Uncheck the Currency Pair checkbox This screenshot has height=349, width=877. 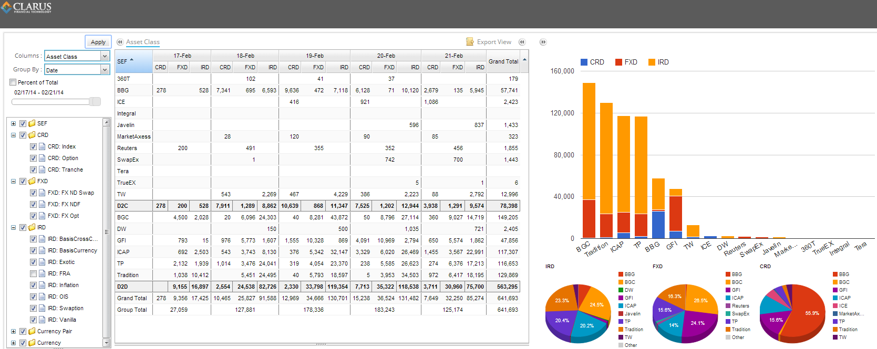(x=23, y=331)
